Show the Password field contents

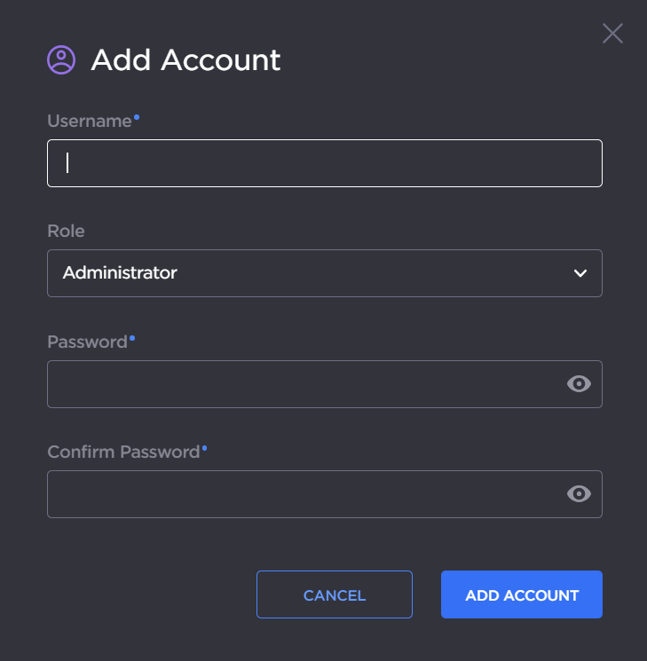(x=579, y=383)
